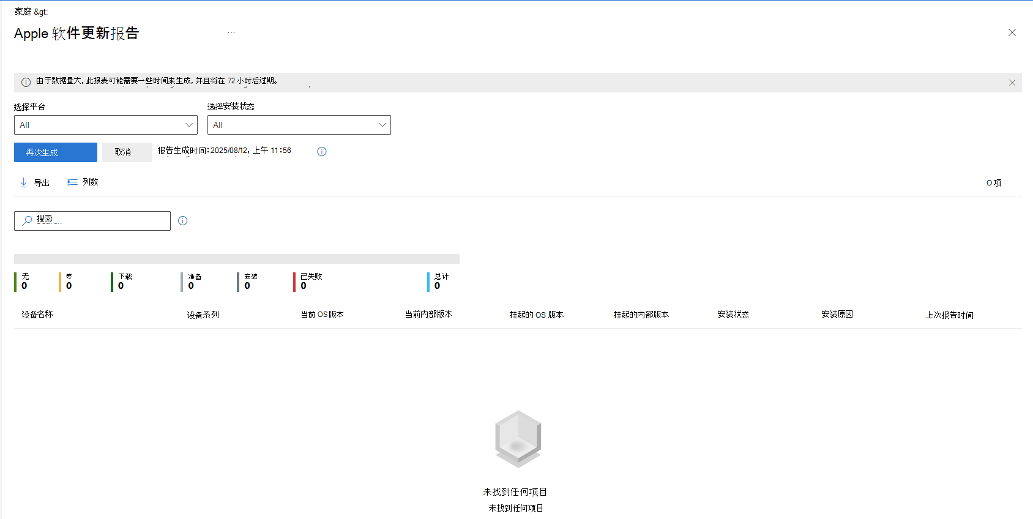Viewport: 1033px width, 519px height.
Task: Click the 安装 status count
Action: pos(248,282)
